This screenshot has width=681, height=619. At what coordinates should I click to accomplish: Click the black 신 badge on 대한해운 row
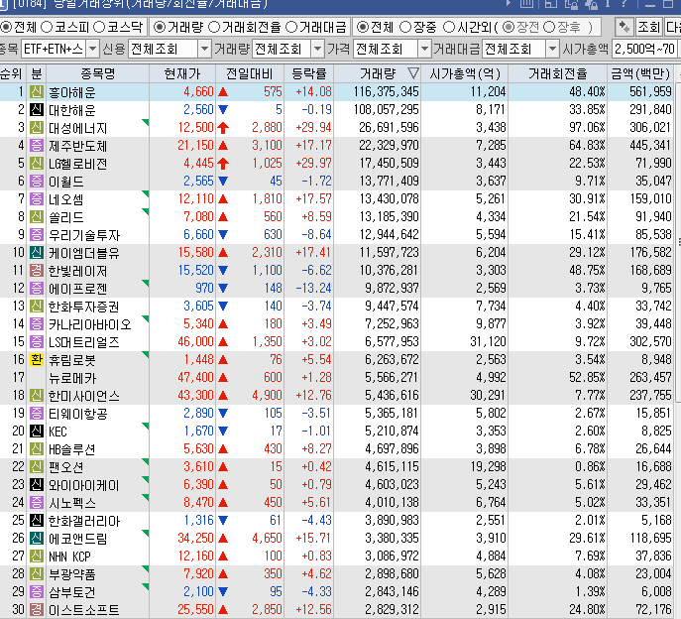pos(37,109)
